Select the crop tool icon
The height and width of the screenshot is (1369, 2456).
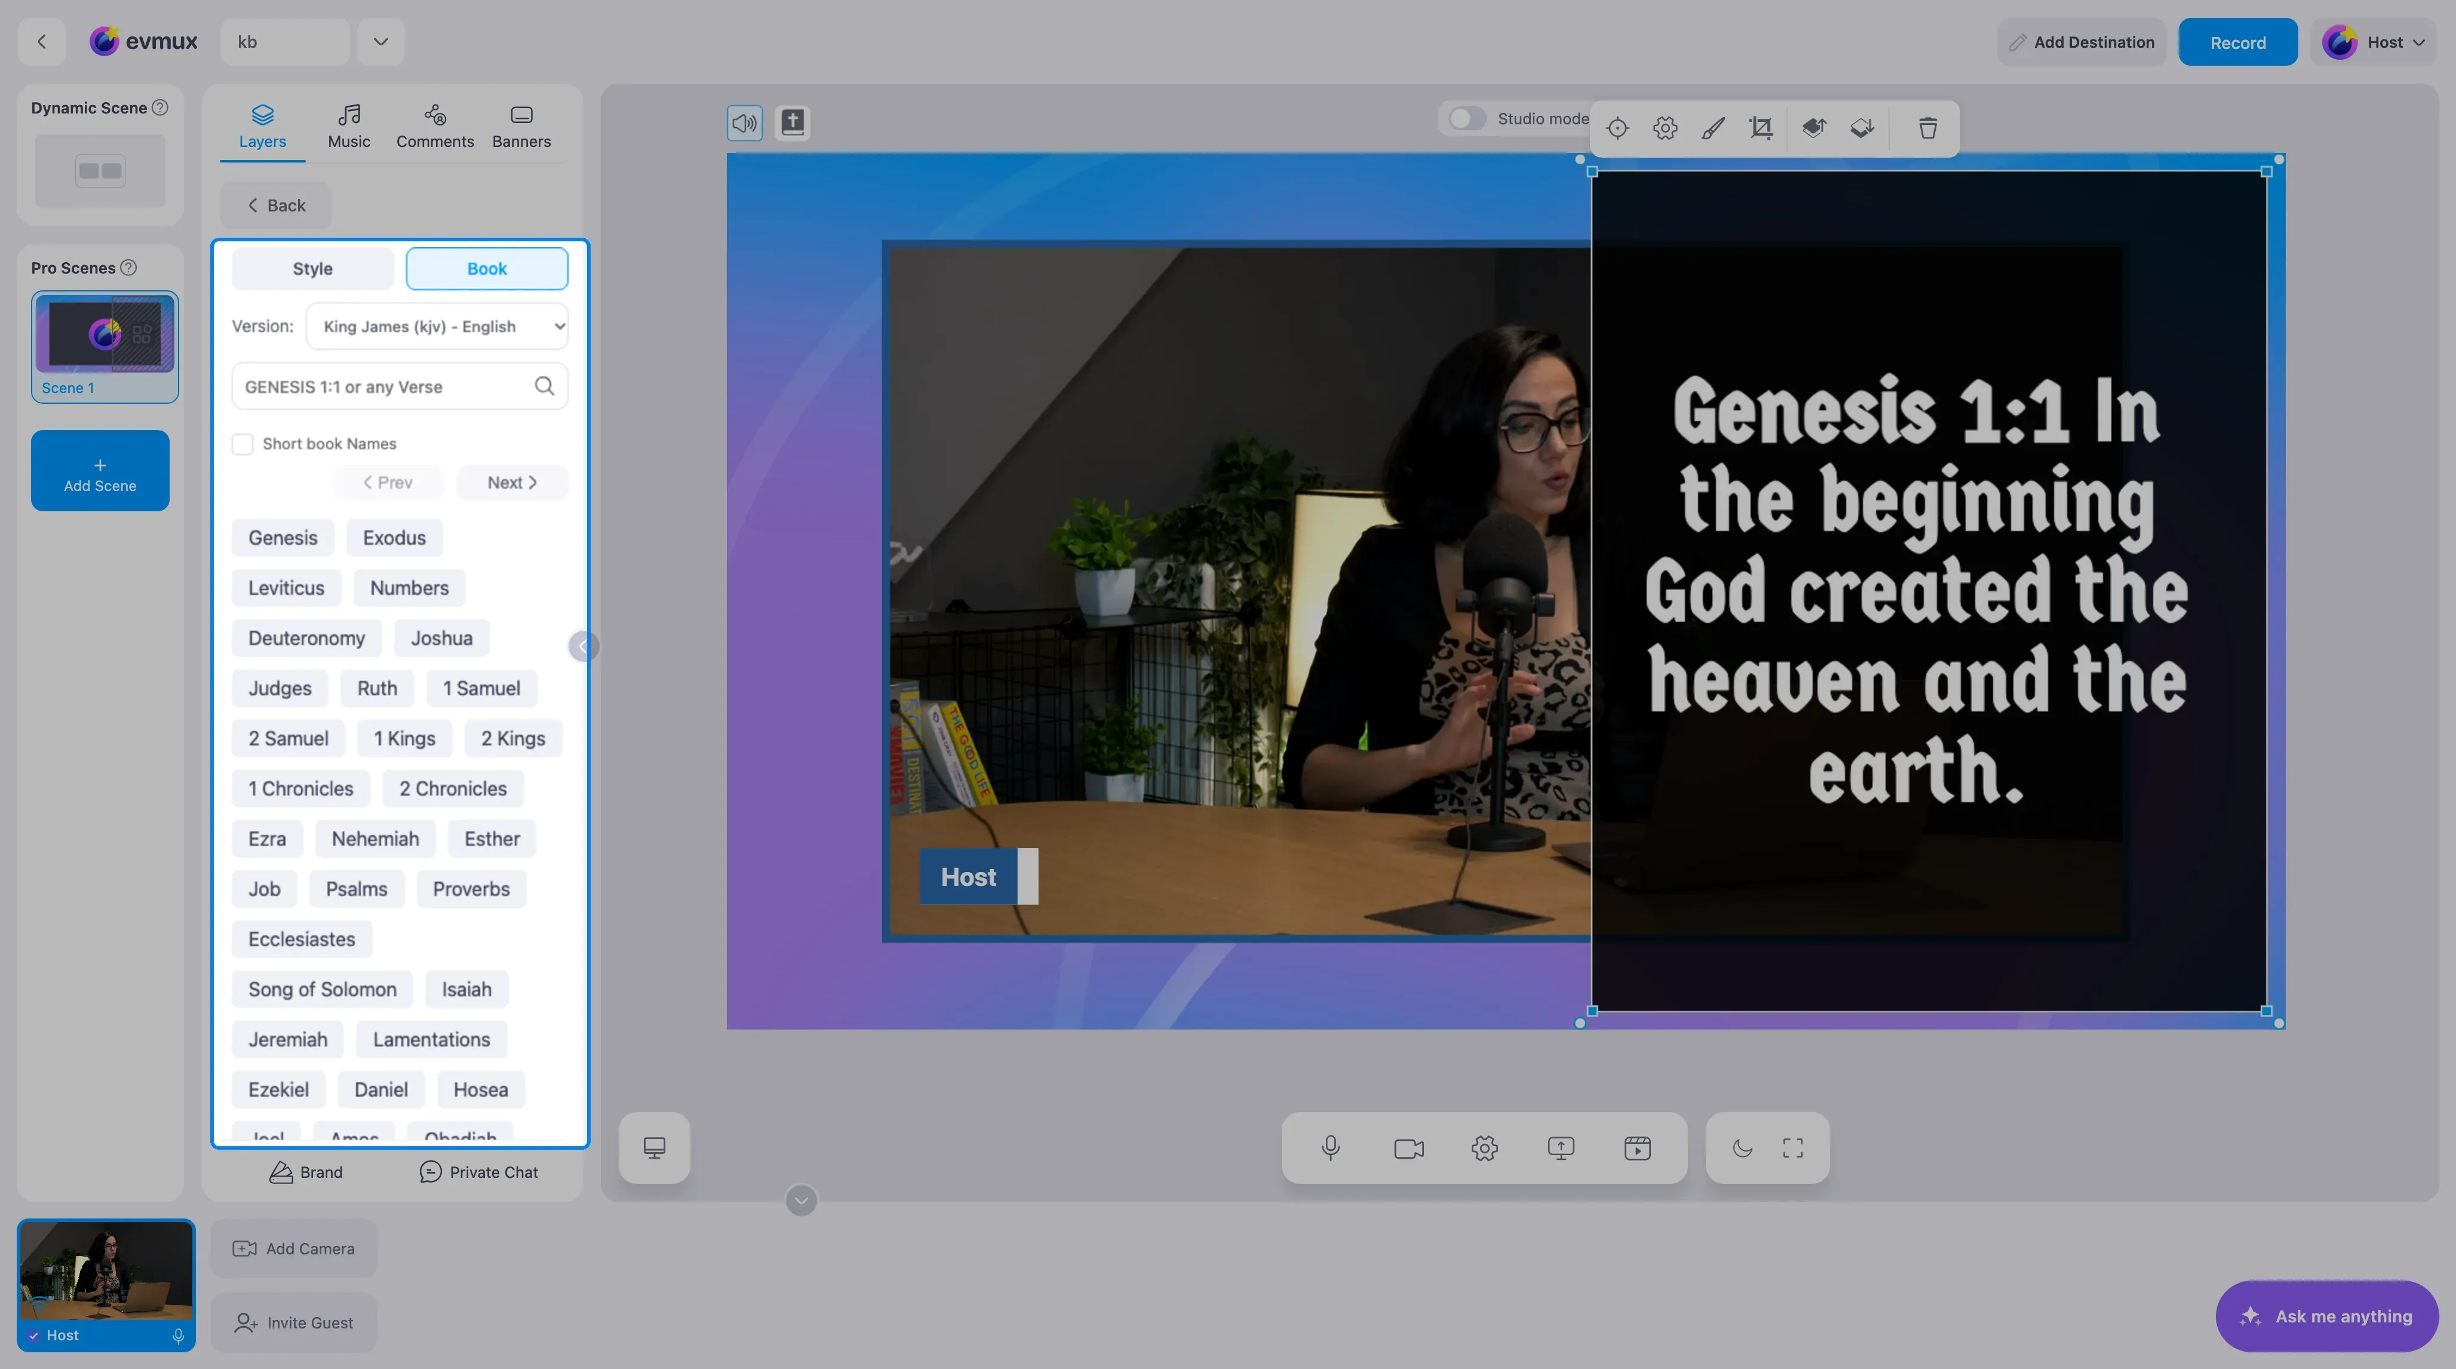tap(1761, 128)
